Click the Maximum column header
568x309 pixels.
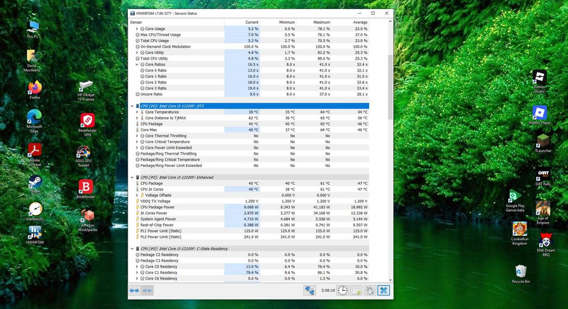[x=314, y=22]
